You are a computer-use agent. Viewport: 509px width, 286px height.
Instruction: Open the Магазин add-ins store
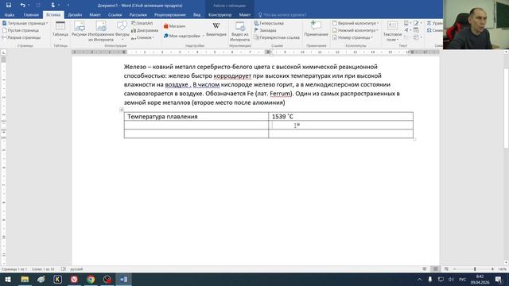[x=174, y=26]
